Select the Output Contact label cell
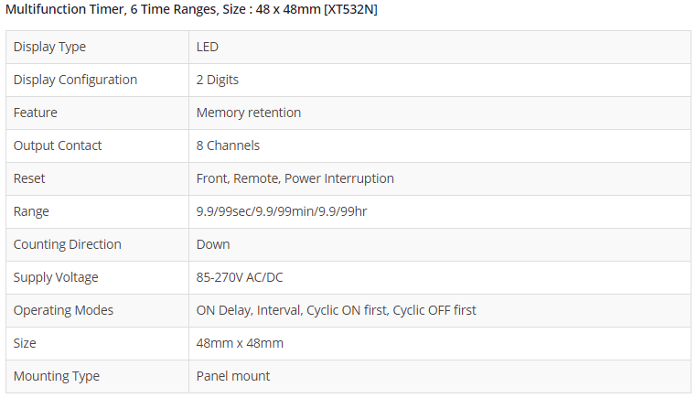This screenshot has width=697, height=398. coord(58,145)
